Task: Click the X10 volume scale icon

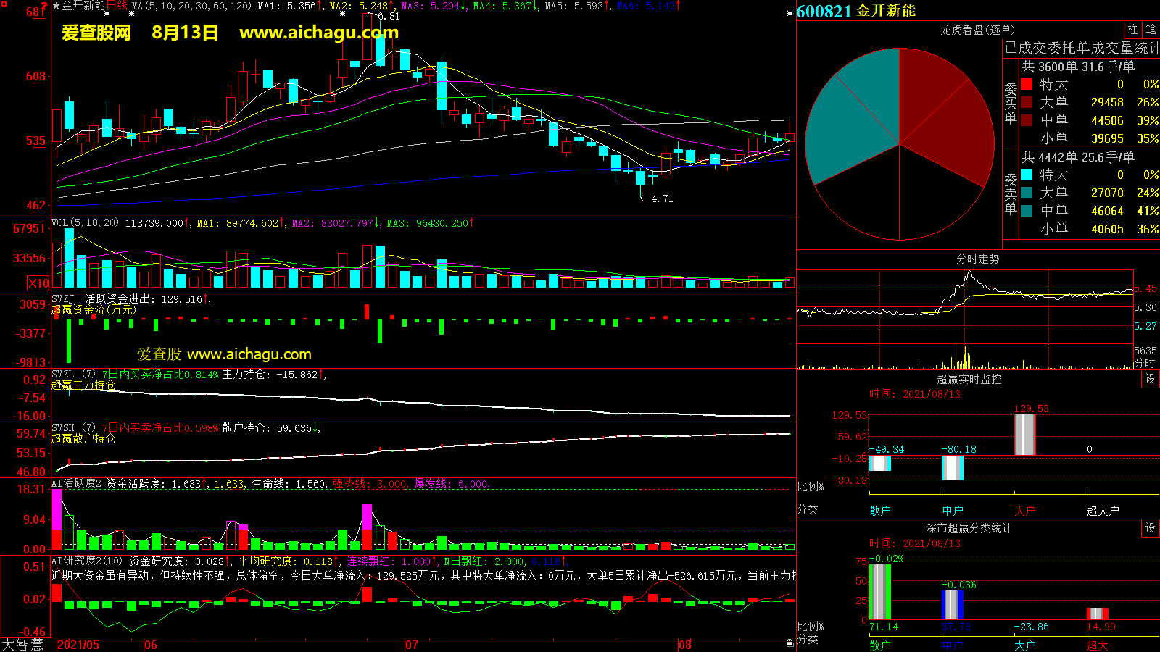Action: (38, 283)
